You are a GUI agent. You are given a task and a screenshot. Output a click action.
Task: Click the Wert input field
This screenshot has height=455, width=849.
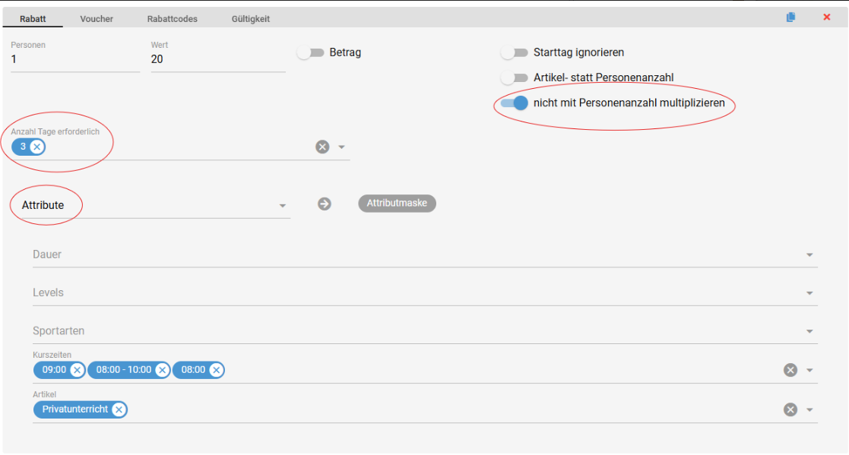pyautogui.click(x=217, y=60)
